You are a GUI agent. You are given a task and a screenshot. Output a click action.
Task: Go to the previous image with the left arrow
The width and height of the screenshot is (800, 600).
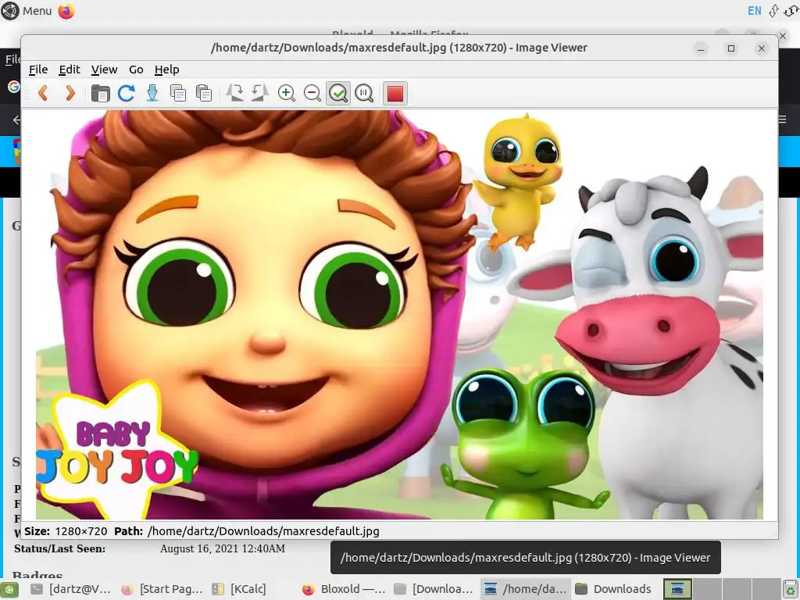[44, 94]
